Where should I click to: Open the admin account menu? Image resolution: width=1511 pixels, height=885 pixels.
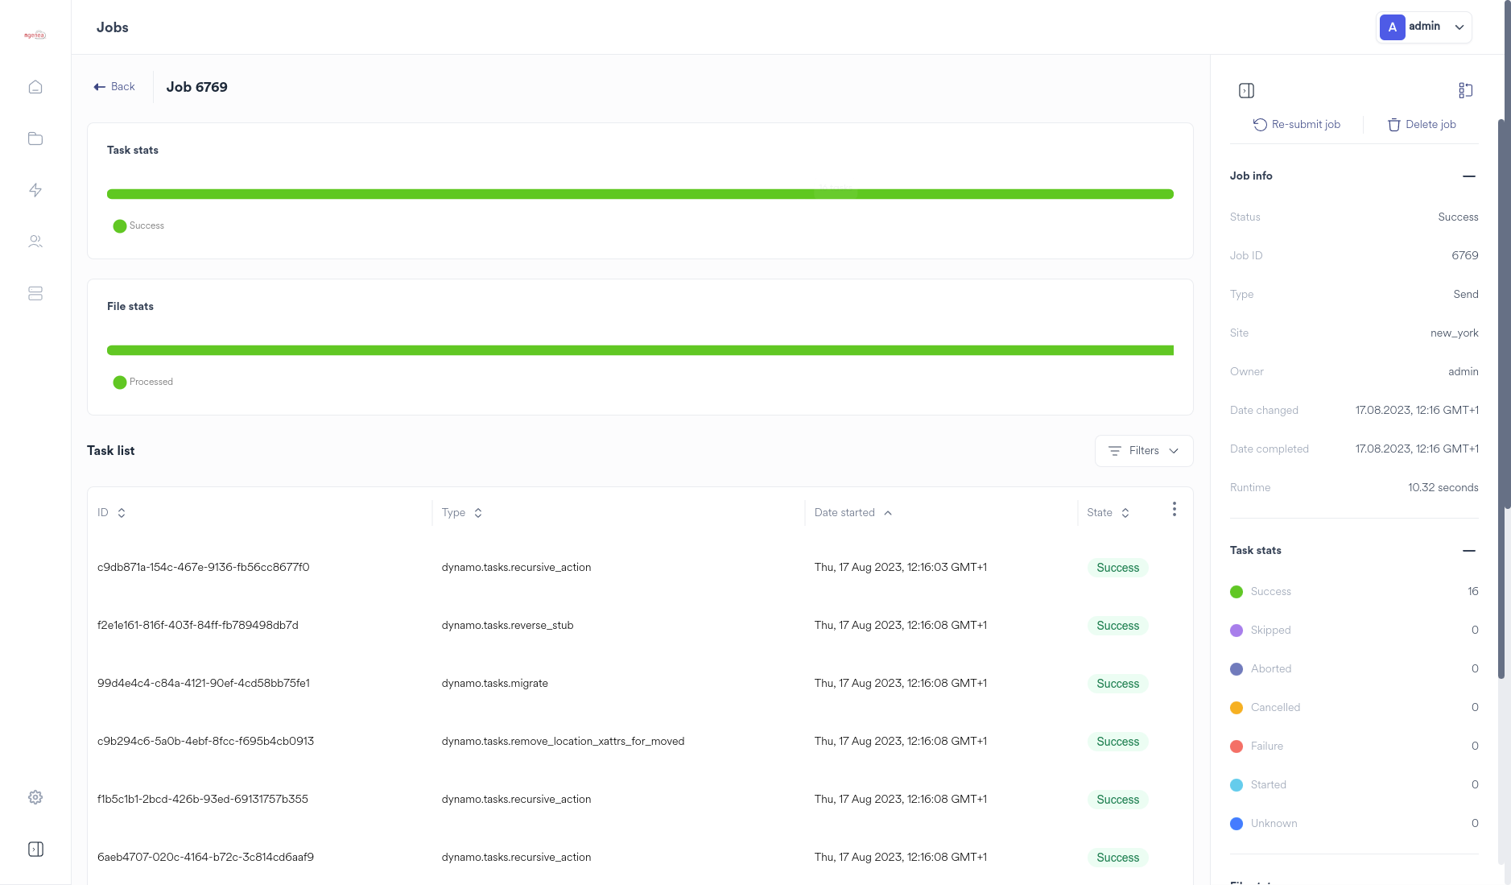coord(1422,27)
